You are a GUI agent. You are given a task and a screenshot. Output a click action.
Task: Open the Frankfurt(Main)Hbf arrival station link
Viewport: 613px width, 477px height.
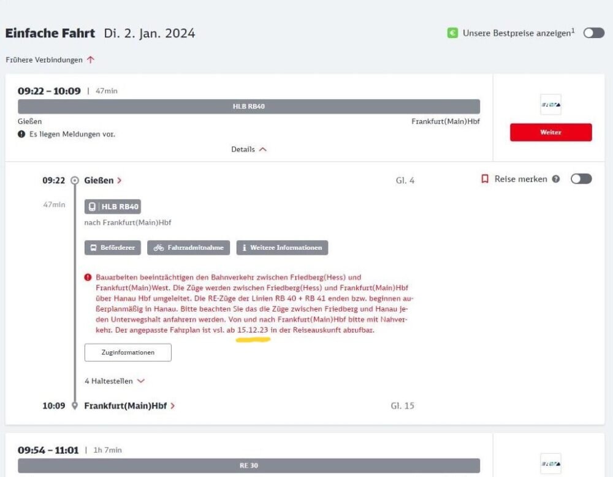coord(129,405)
